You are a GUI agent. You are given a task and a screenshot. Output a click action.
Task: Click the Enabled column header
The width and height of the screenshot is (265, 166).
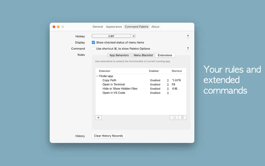pyautogui.click(x=160, y=71)
